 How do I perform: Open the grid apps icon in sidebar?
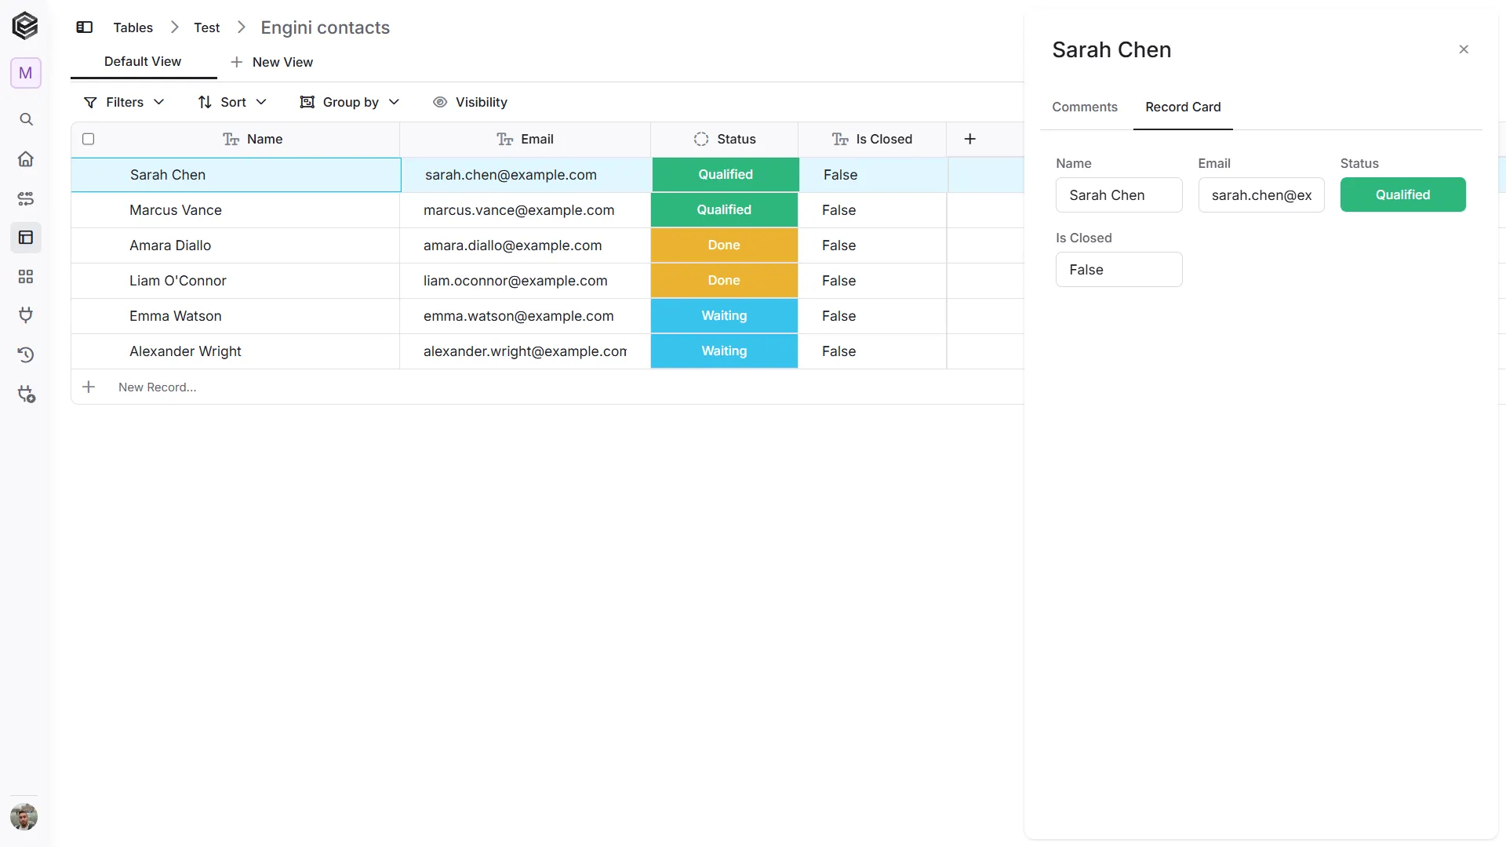tap(26, 277)
